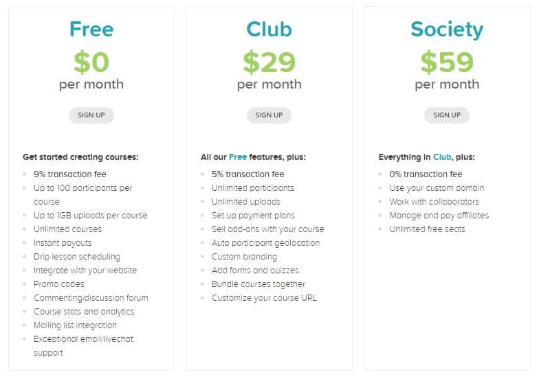Image resolution: width=539 pixels, height=379 pixels.
Task: Click SIGN UP under Society plan
Action: [447, 115]
